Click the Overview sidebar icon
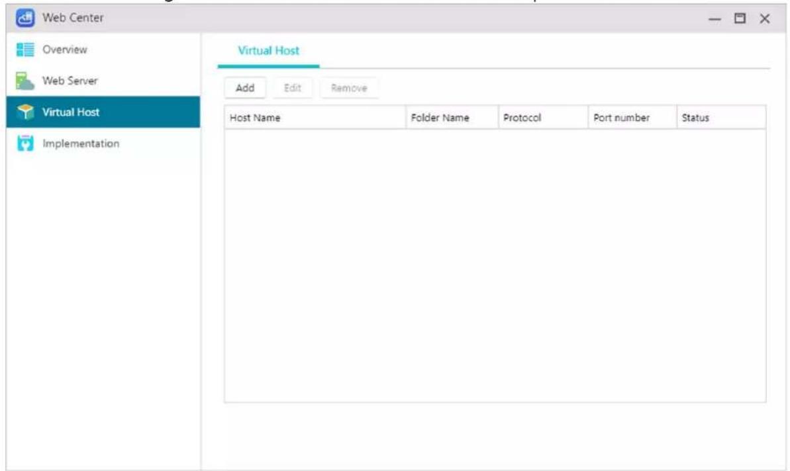790x471 pixels. point(25,50)
